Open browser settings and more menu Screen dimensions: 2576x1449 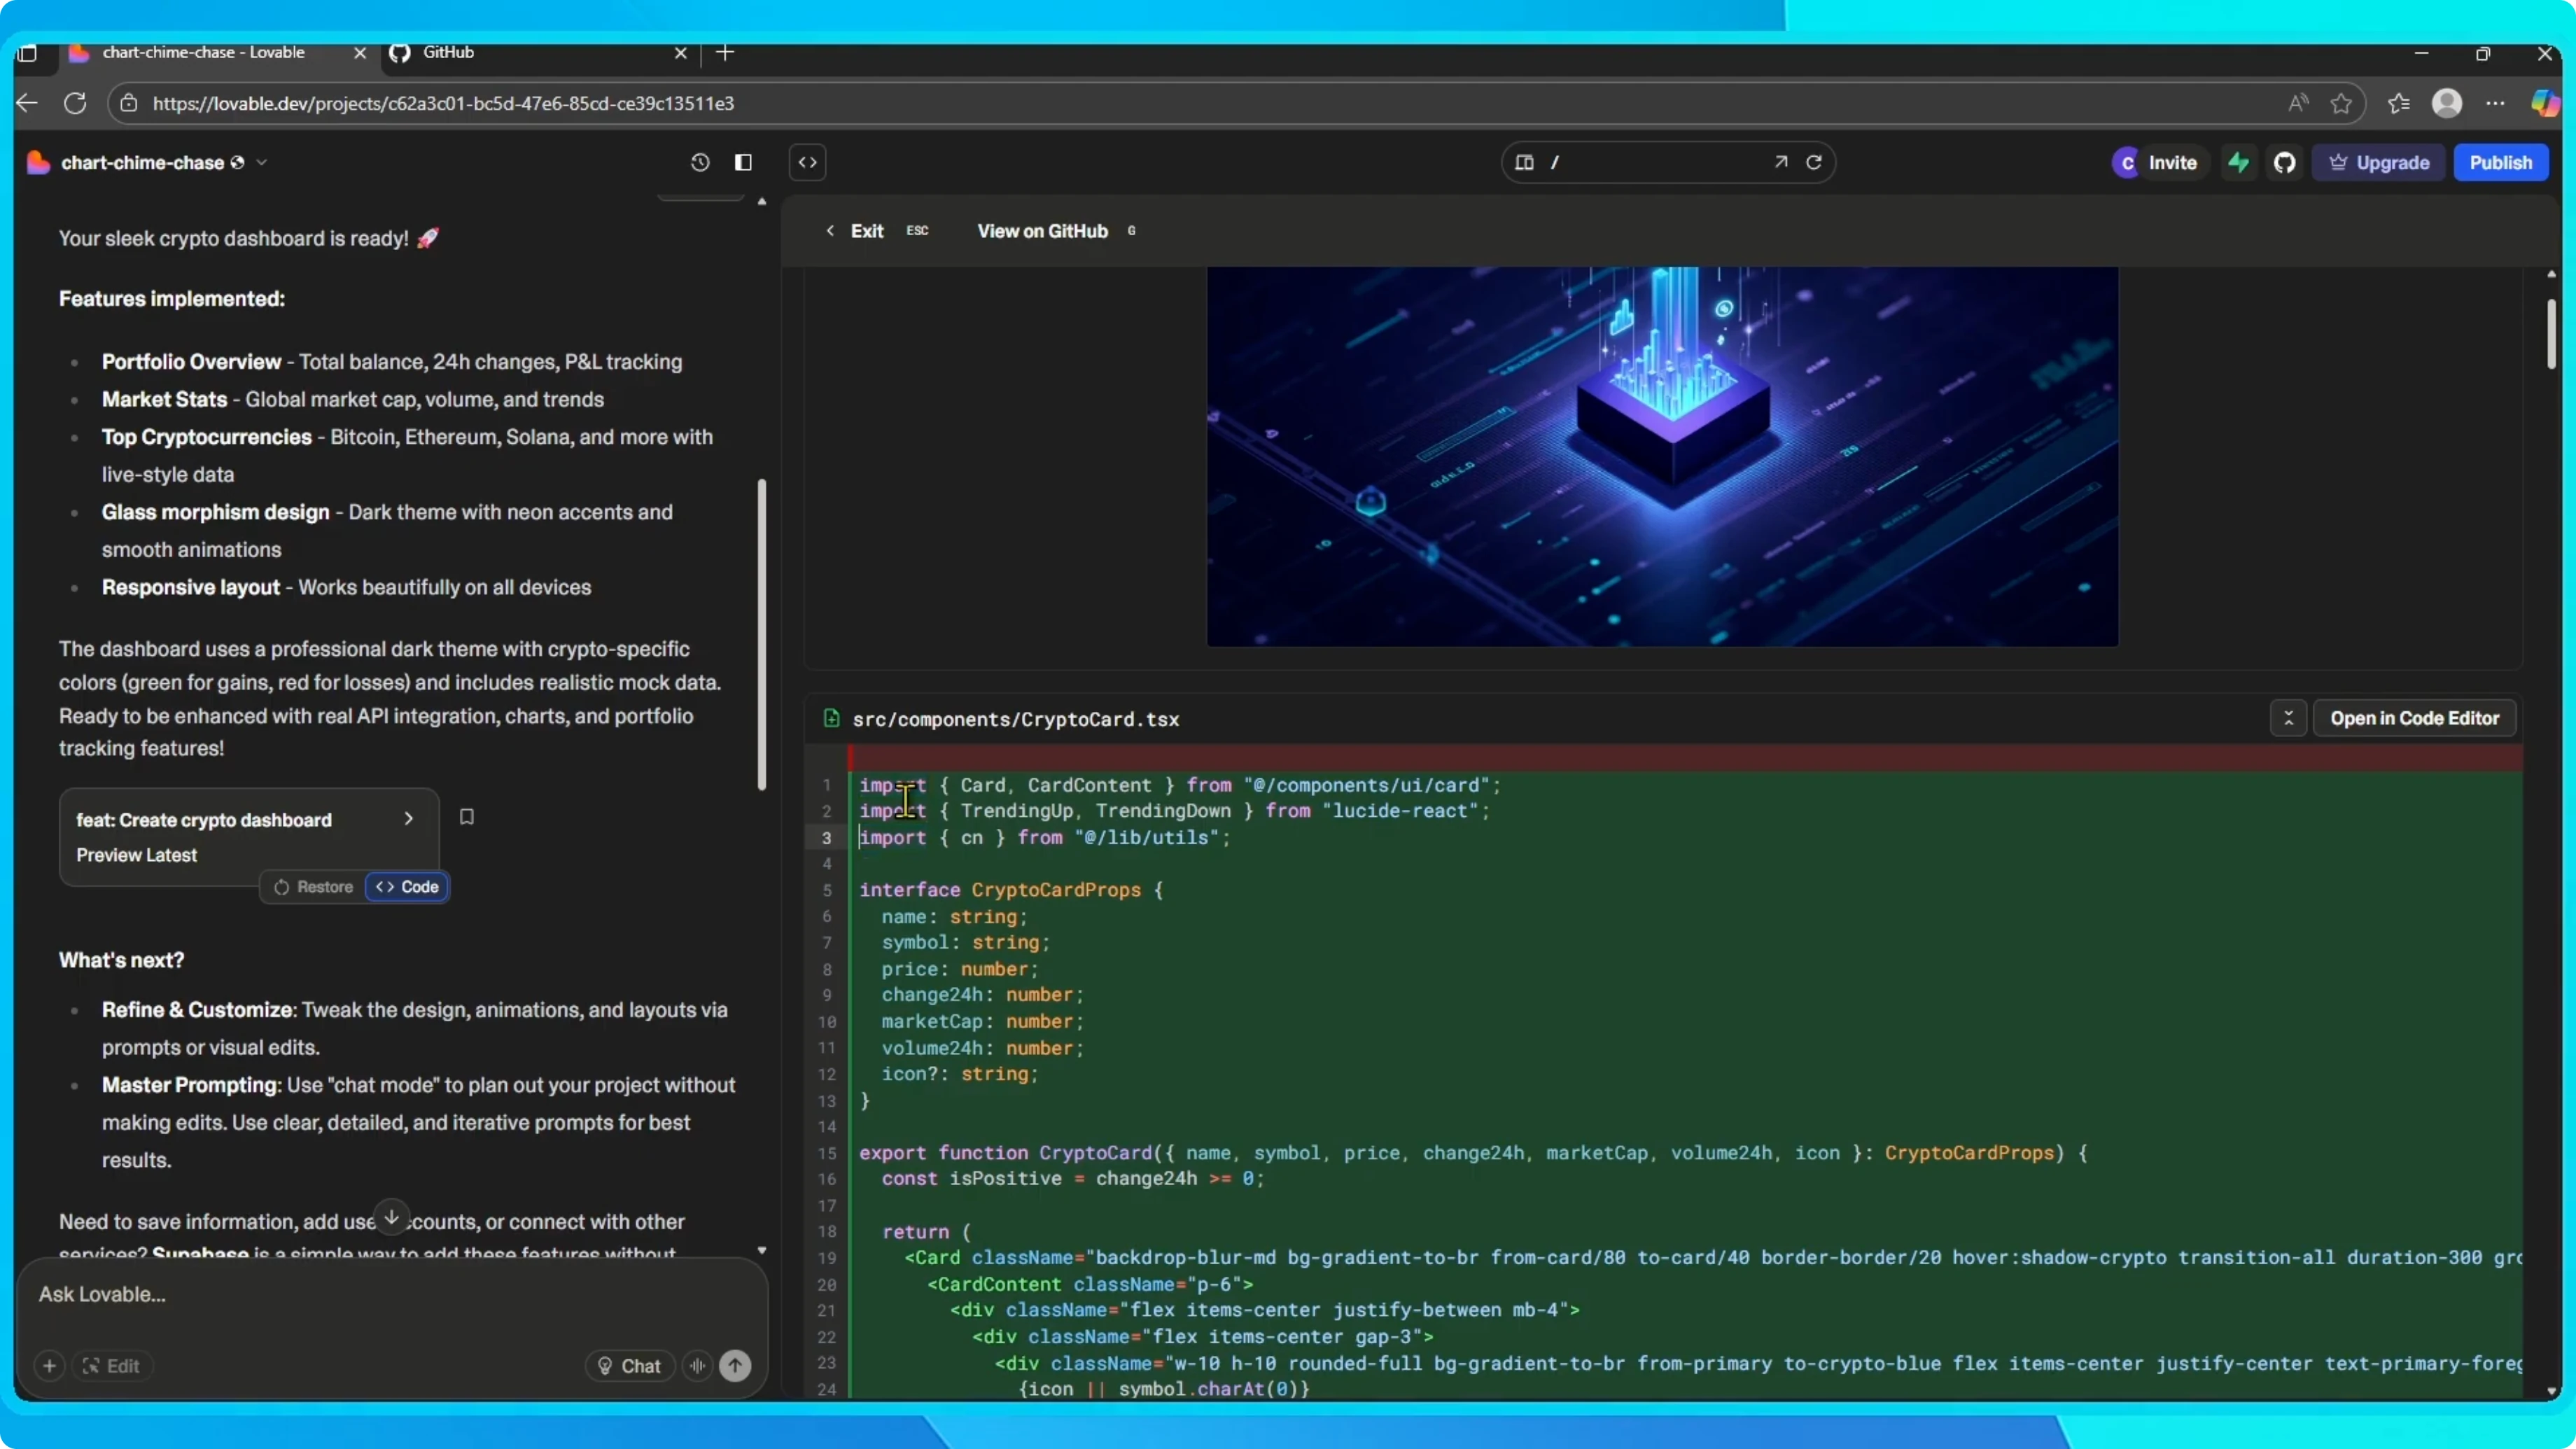[2495, 103]
